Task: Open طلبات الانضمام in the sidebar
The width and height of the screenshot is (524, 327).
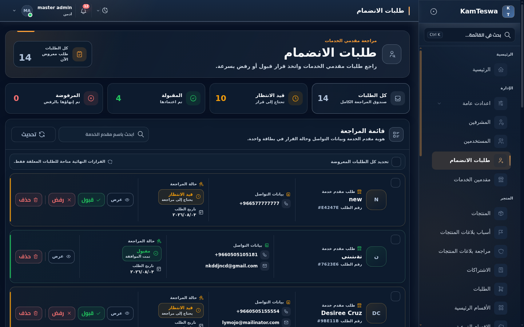Action: 471,161
